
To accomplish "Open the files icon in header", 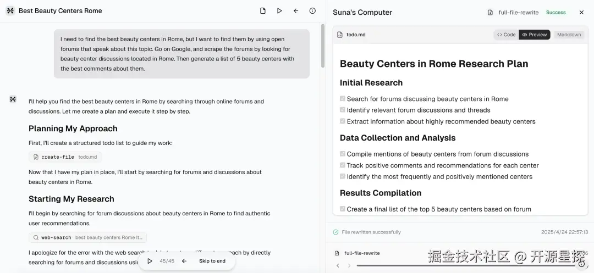I will pos(263,10).
